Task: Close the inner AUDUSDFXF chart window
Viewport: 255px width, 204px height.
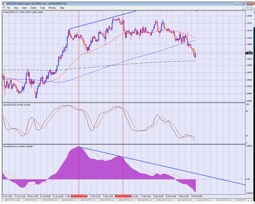Action: [252, 8]
